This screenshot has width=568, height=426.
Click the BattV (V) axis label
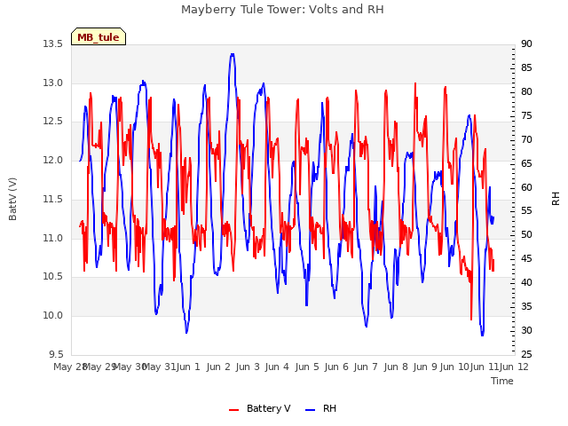point(12,199)
